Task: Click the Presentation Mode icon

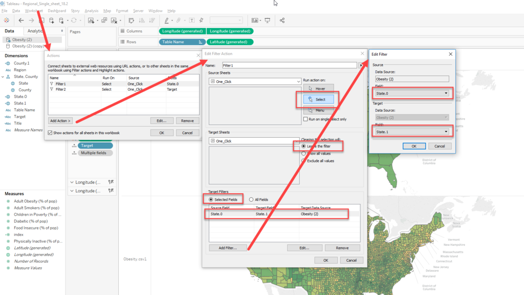Action: coord(267,20)
